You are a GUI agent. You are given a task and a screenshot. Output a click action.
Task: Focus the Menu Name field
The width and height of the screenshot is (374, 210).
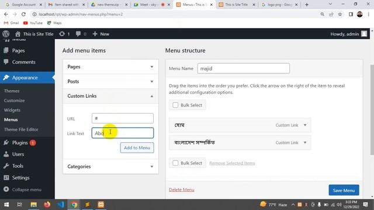pyautogui.click(x=243, y=69)
